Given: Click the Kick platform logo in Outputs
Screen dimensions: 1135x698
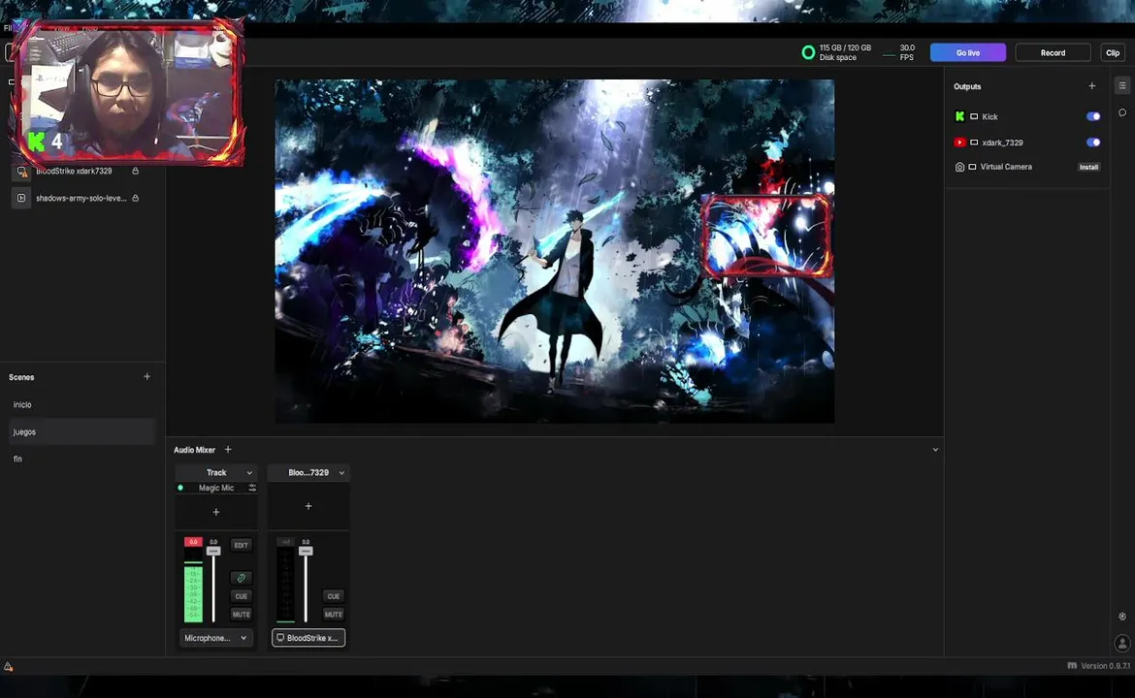Looking at the screenshot, I should (x=959, y=116).
